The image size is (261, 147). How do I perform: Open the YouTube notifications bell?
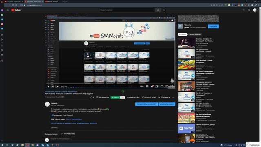click(249, 10)
